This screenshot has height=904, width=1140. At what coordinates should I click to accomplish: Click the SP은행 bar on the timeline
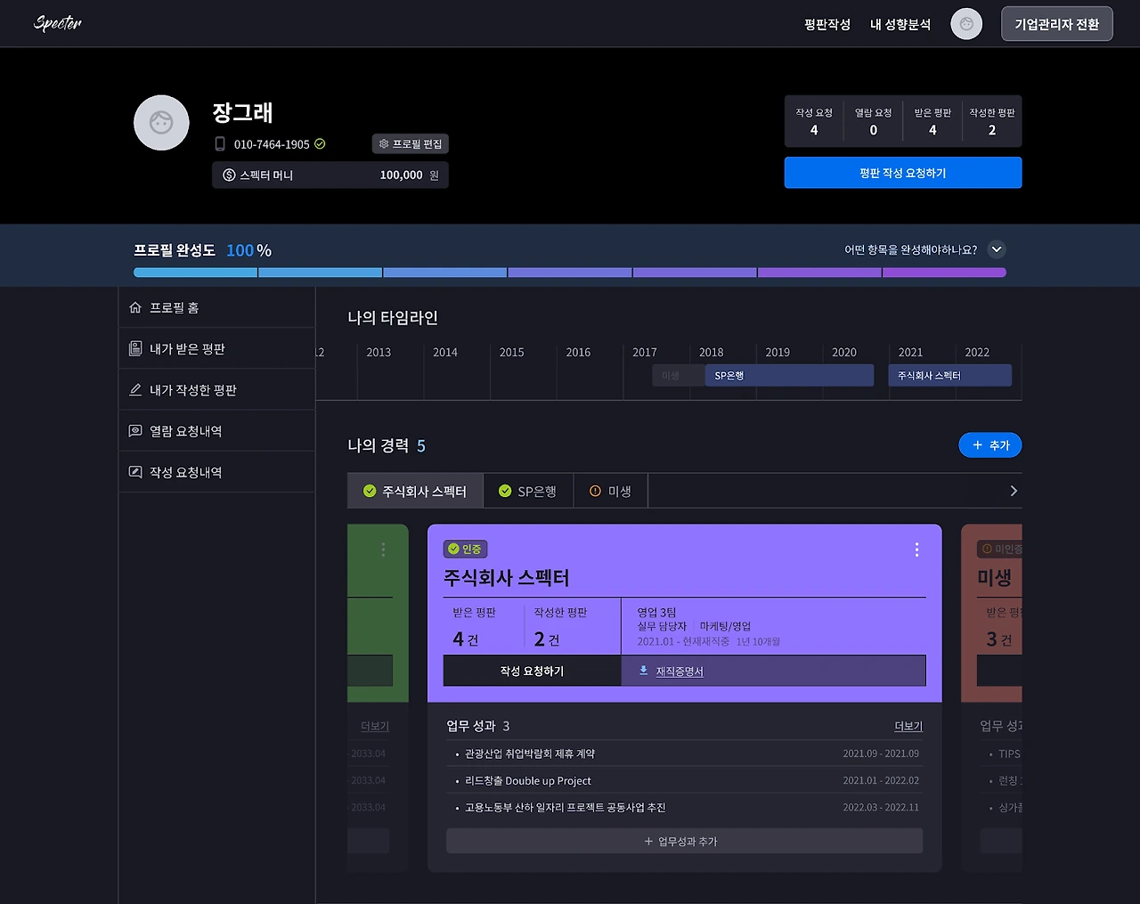(x=789, y=376)
